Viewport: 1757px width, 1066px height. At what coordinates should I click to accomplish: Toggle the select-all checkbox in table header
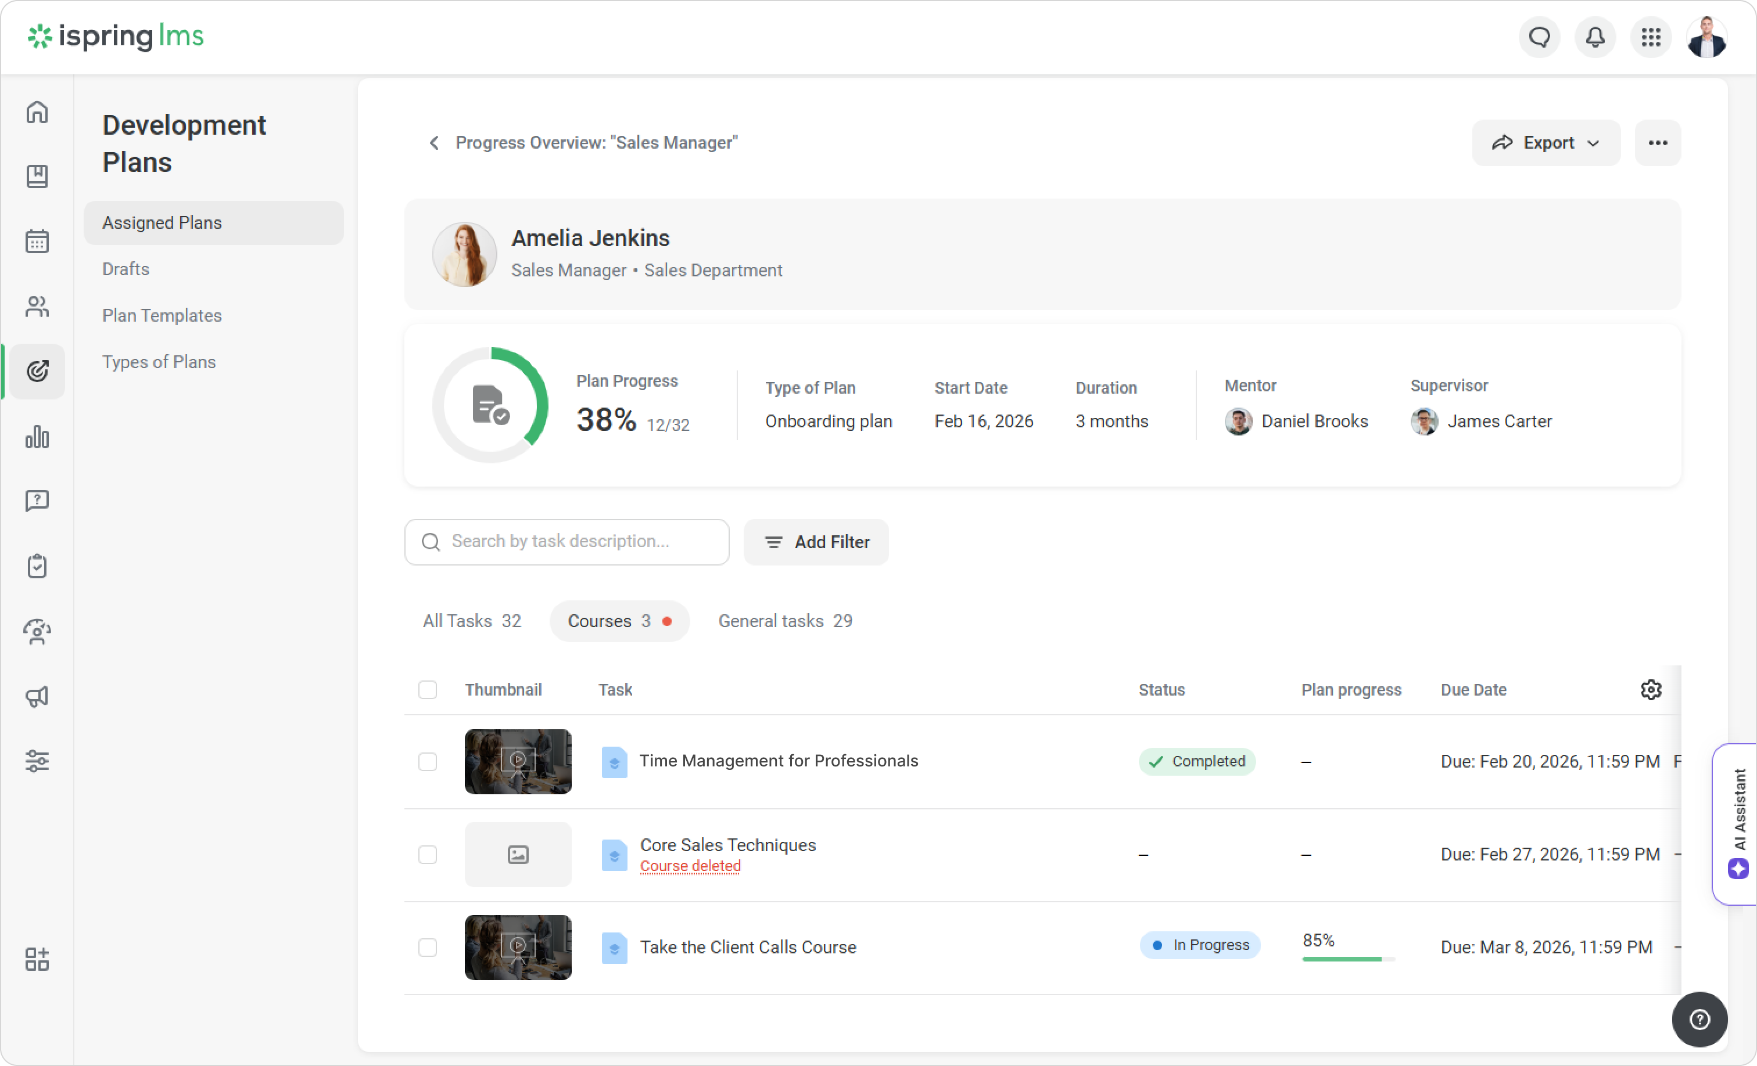[427, 689]
